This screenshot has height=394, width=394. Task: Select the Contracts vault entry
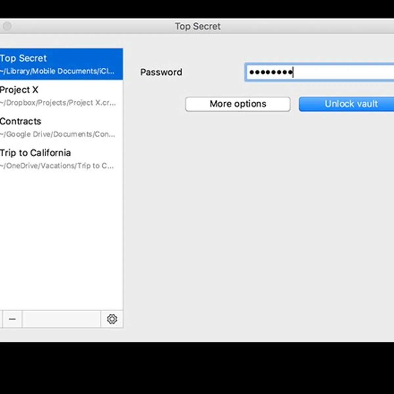point(21,121)
